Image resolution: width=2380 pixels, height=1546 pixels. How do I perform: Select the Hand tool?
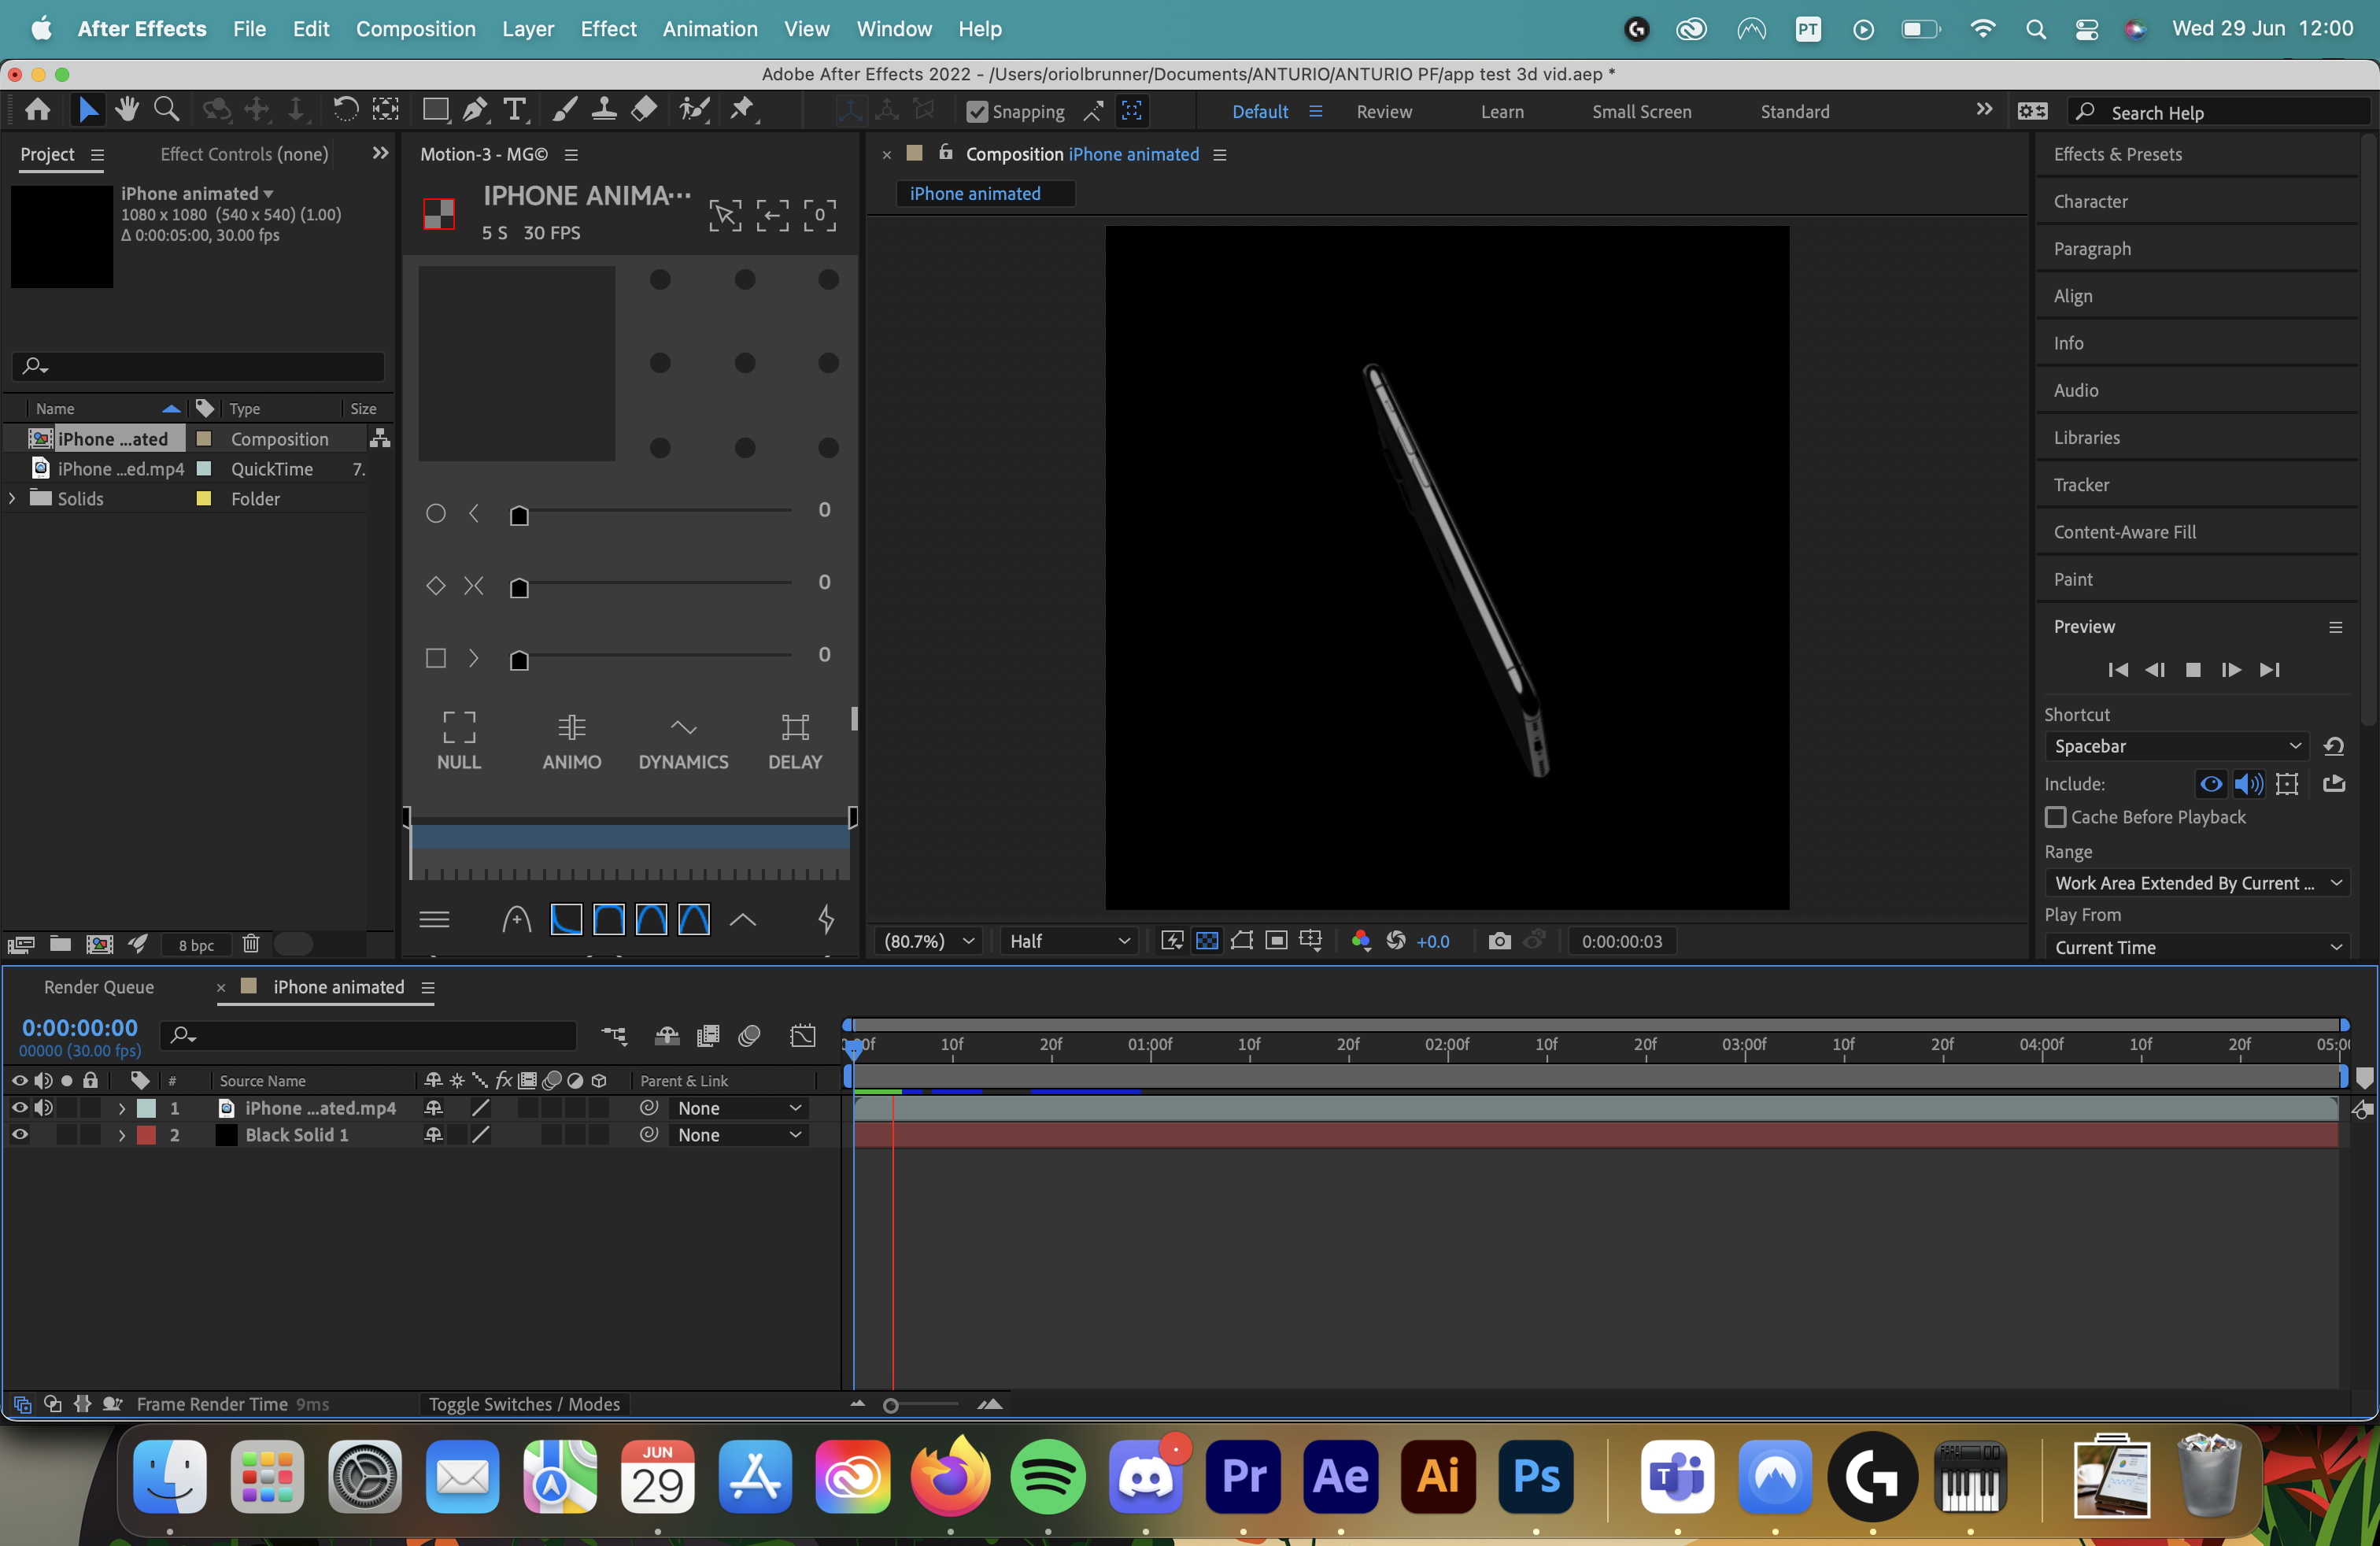pyautogui.click(x=128, y=110)
